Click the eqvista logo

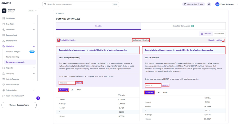[6, 3]
